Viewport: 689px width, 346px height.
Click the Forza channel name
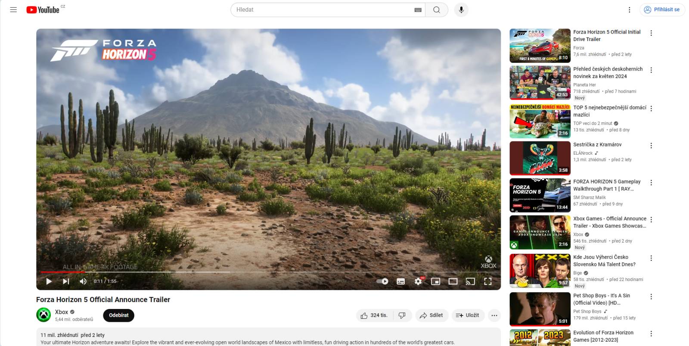[578, 48]
